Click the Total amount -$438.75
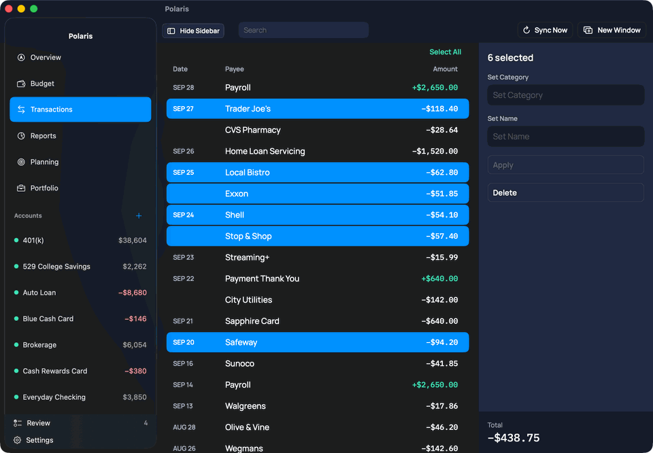 [514, 438]
